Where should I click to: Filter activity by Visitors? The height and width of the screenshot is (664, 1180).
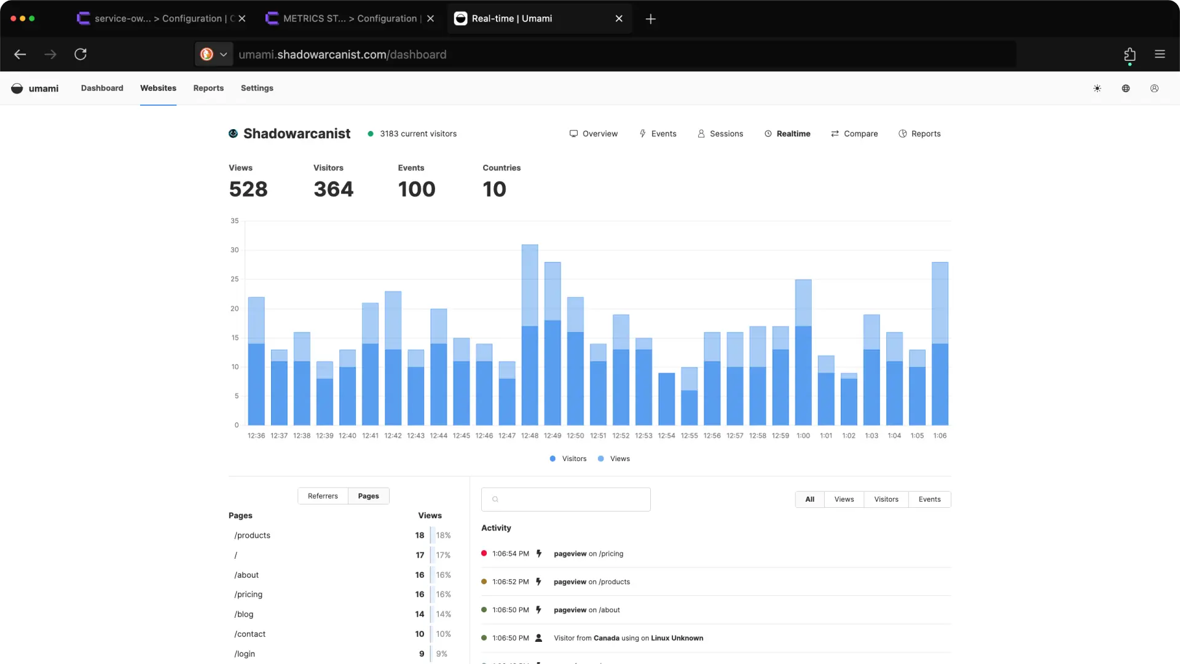coord(886,499)
